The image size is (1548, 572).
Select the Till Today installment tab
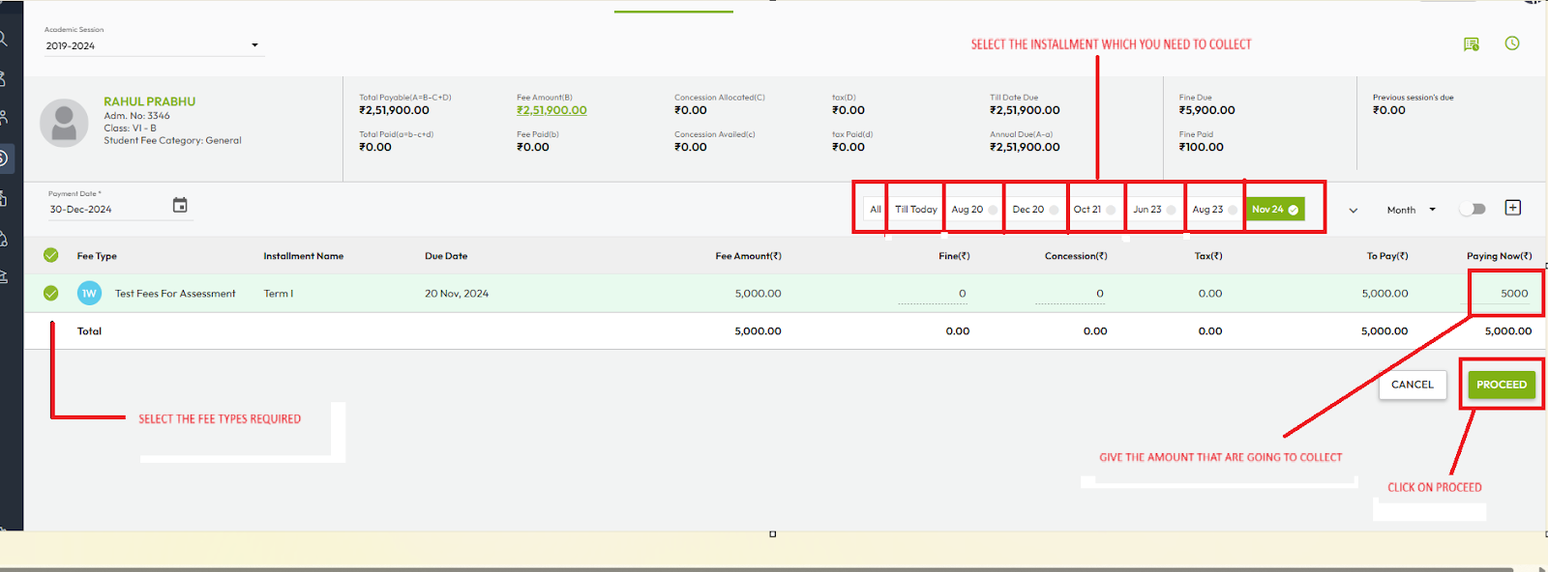tap(915, 209)
